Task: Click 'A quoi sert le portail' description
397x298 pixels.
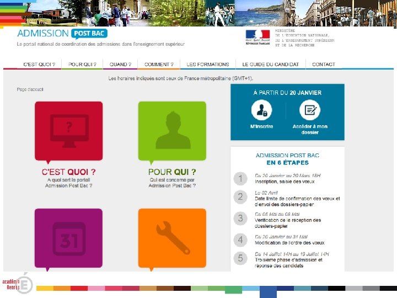Action: [x=68, y=183]
